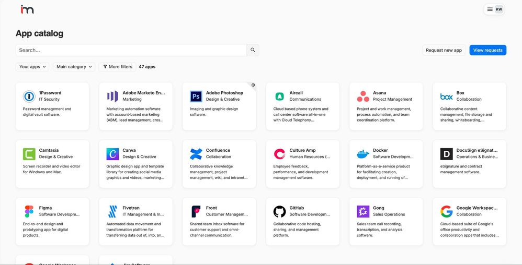Viewport: 522px width, 265px height.
Task: Click the View requests button
Action: 487,50
